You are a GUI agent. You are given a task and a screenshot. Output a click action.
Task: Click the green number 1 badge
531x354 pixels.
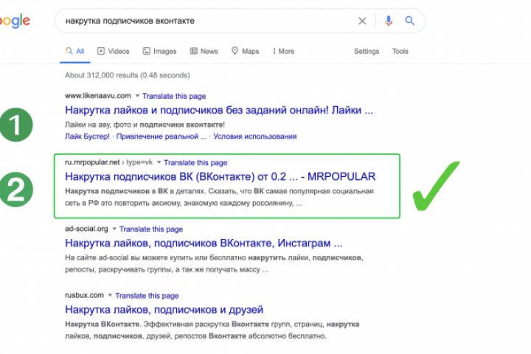coord(16,125)
